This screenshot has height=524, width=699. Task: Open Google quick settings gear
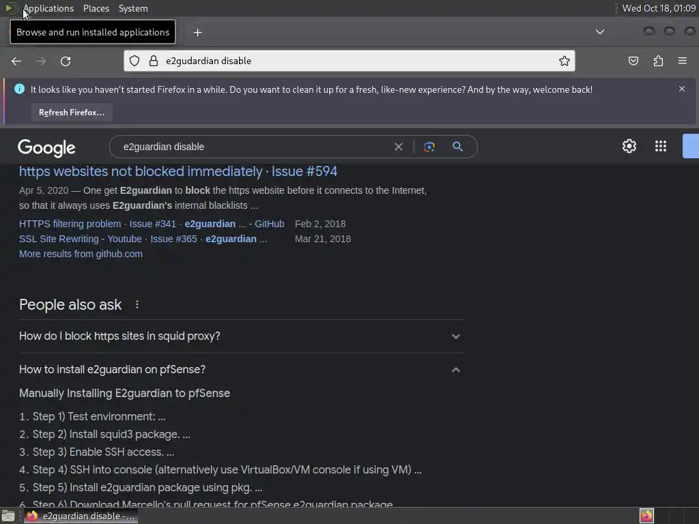[629, 146]
